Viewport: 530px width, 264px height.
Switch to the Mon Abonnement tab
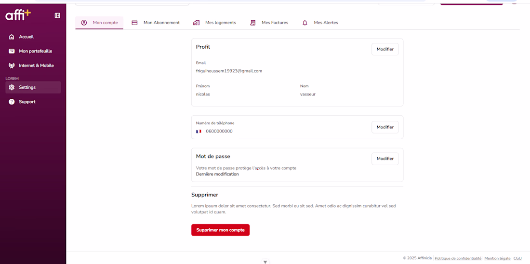[156, 23]
